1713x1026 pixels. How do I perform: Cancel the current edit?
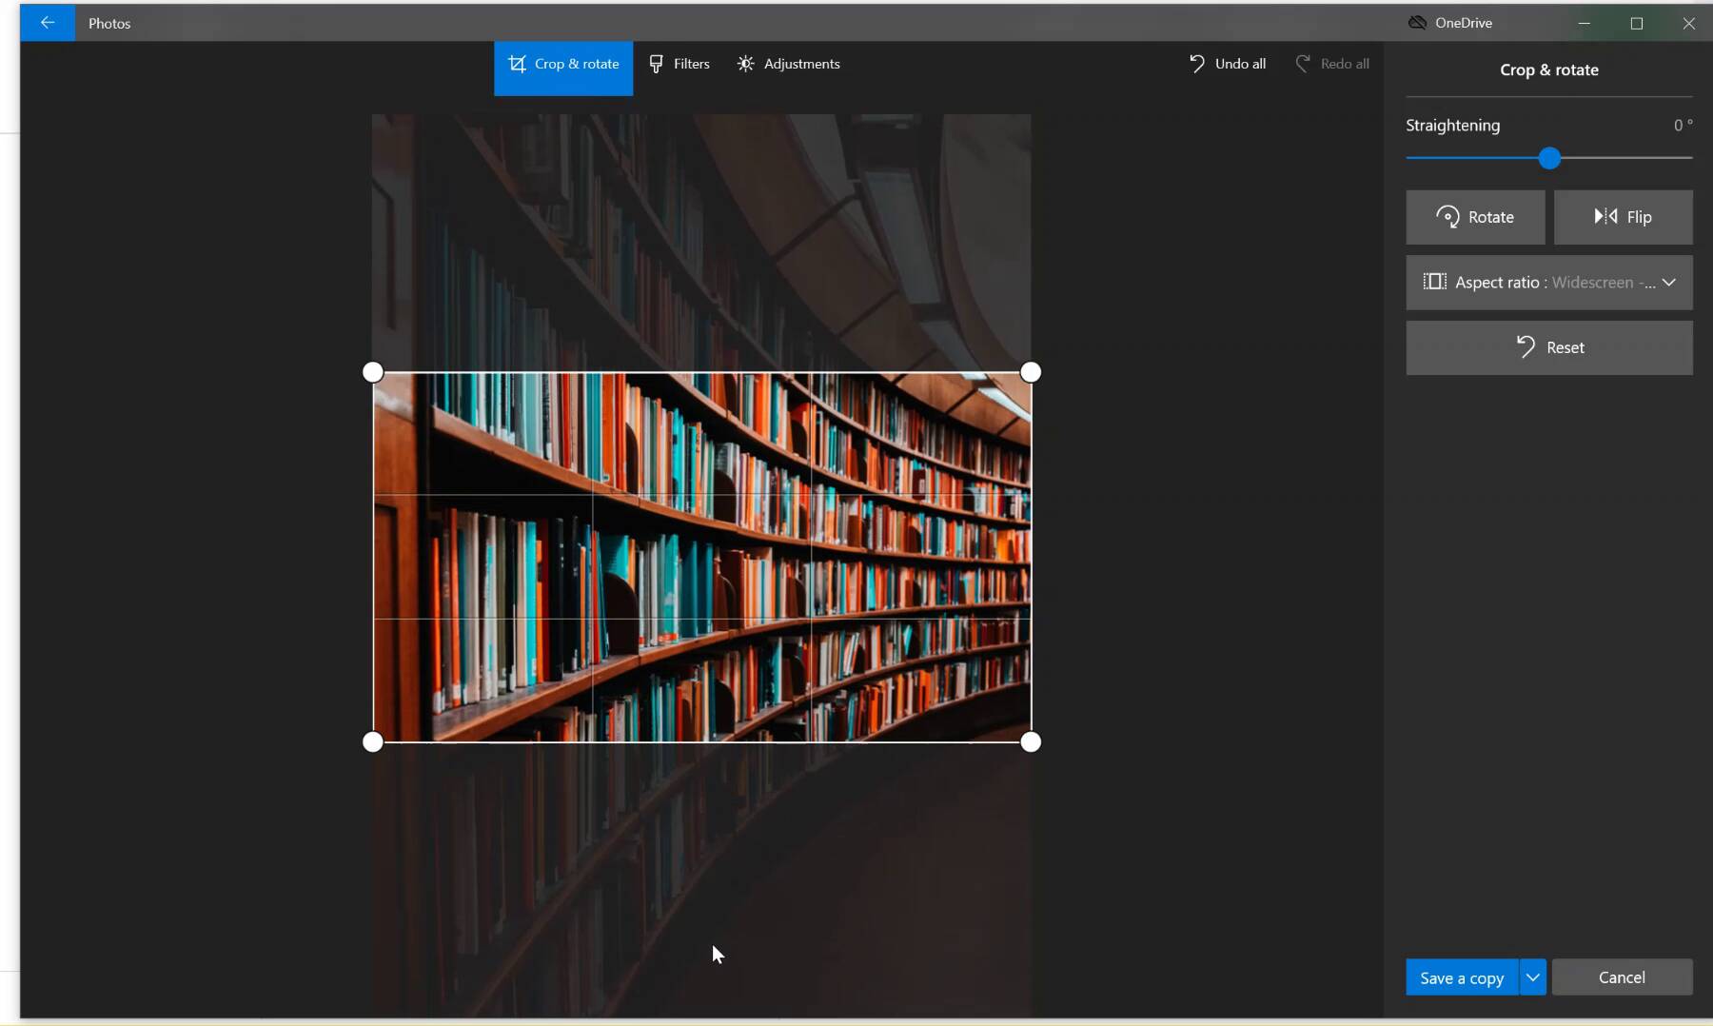tap(1623, 977)
